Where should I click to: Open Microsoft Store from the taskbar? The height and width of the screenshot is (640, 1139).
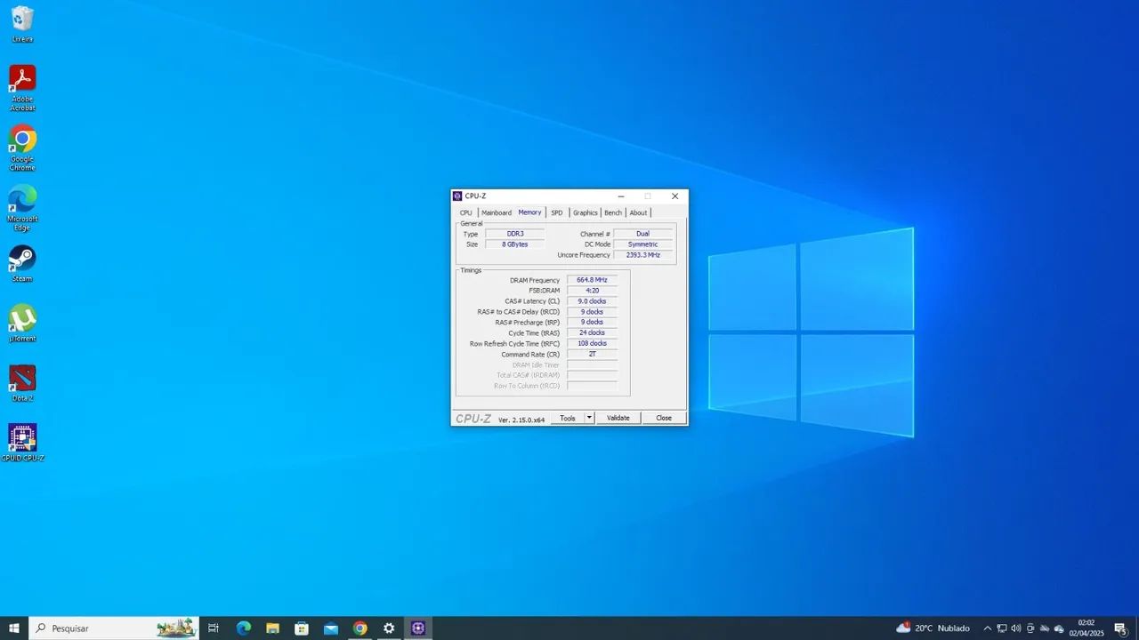pyautogui.click(x=302, y=628)
